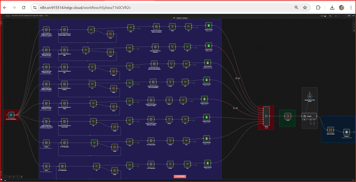356x182 pixels.
Task: Open the Wait2 node
Action: pos(113,71)
